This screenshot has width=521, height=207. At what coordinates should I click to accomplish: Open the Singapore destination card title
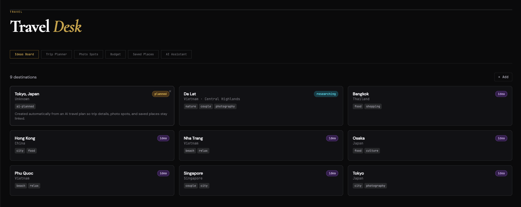click(193, 173)
